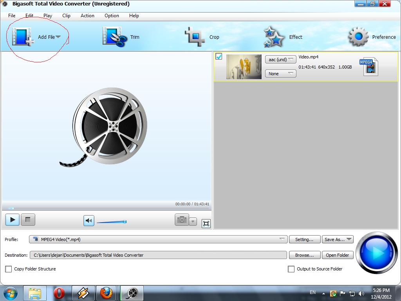
Task: Click the security shield tray icon
Action: (x=333, y=294)
